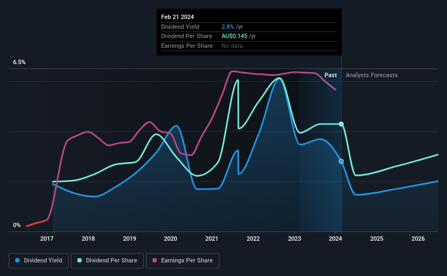Click the 'Past' region label
This screenshot has width=447, height=276.
coord(330,75)
